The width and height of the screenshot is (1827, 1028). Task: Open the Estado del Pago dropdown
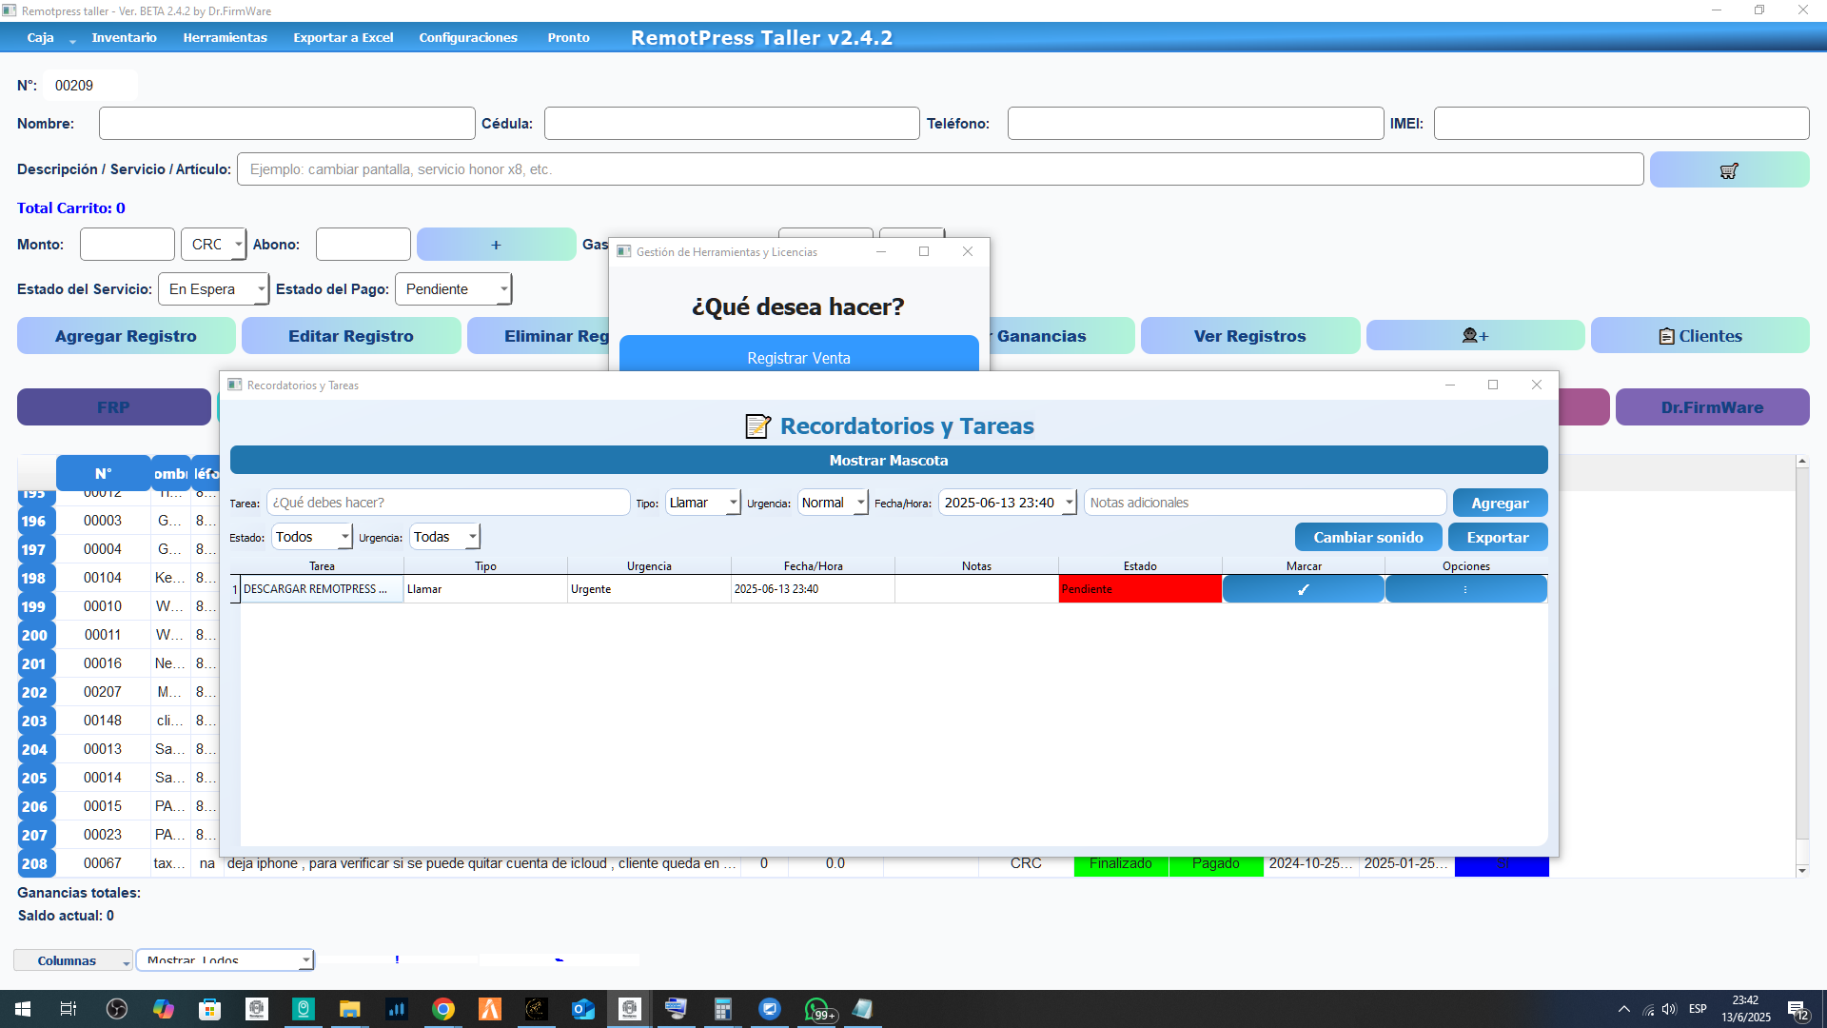point(454,289)
